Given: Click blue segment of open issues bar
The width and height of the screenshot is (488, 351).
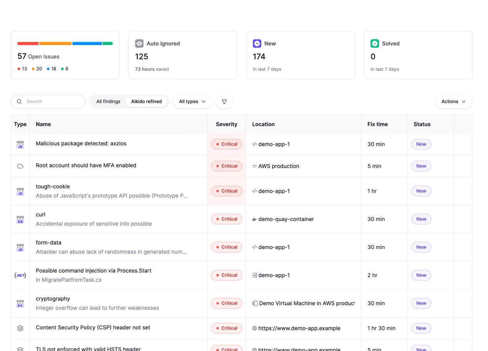Looking at the screenshot, I should tap(87, 43).
